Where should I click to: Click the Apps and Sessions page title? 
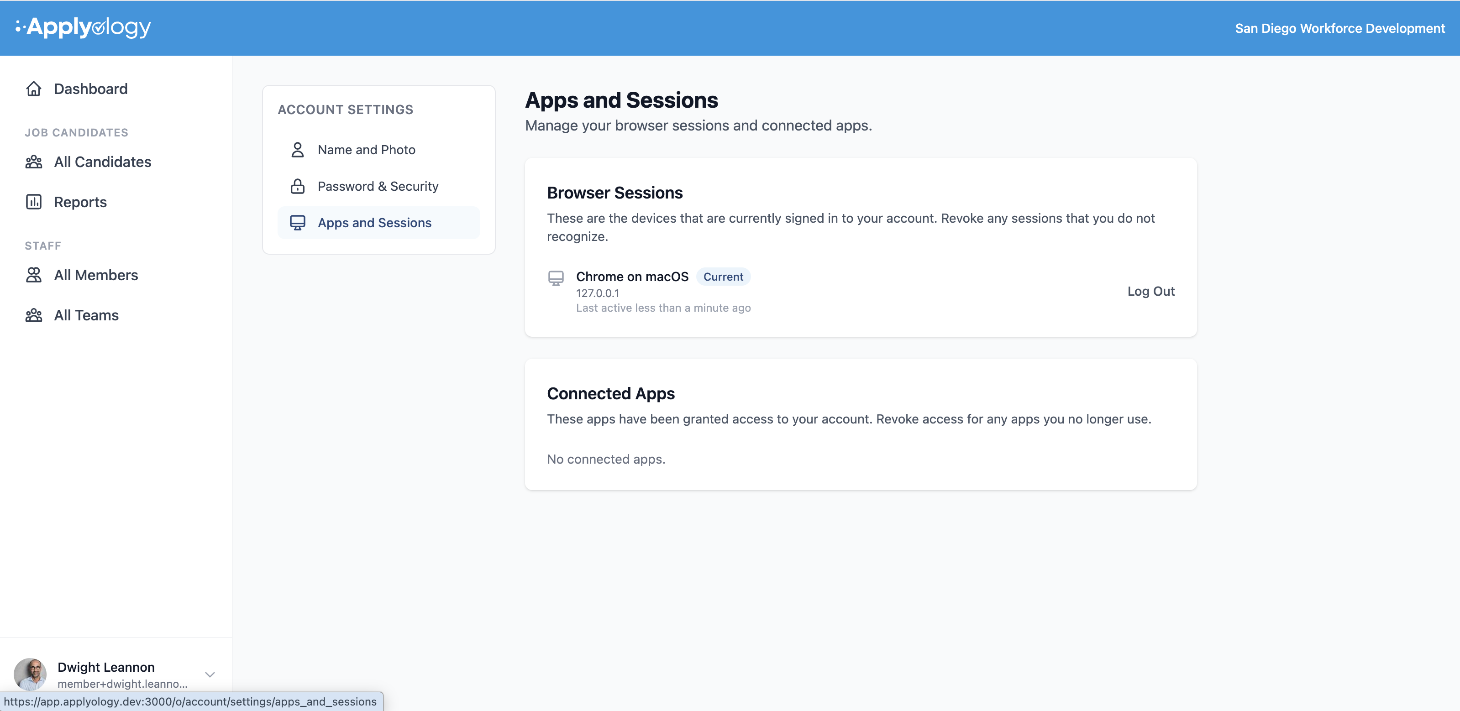coord(621,100)
